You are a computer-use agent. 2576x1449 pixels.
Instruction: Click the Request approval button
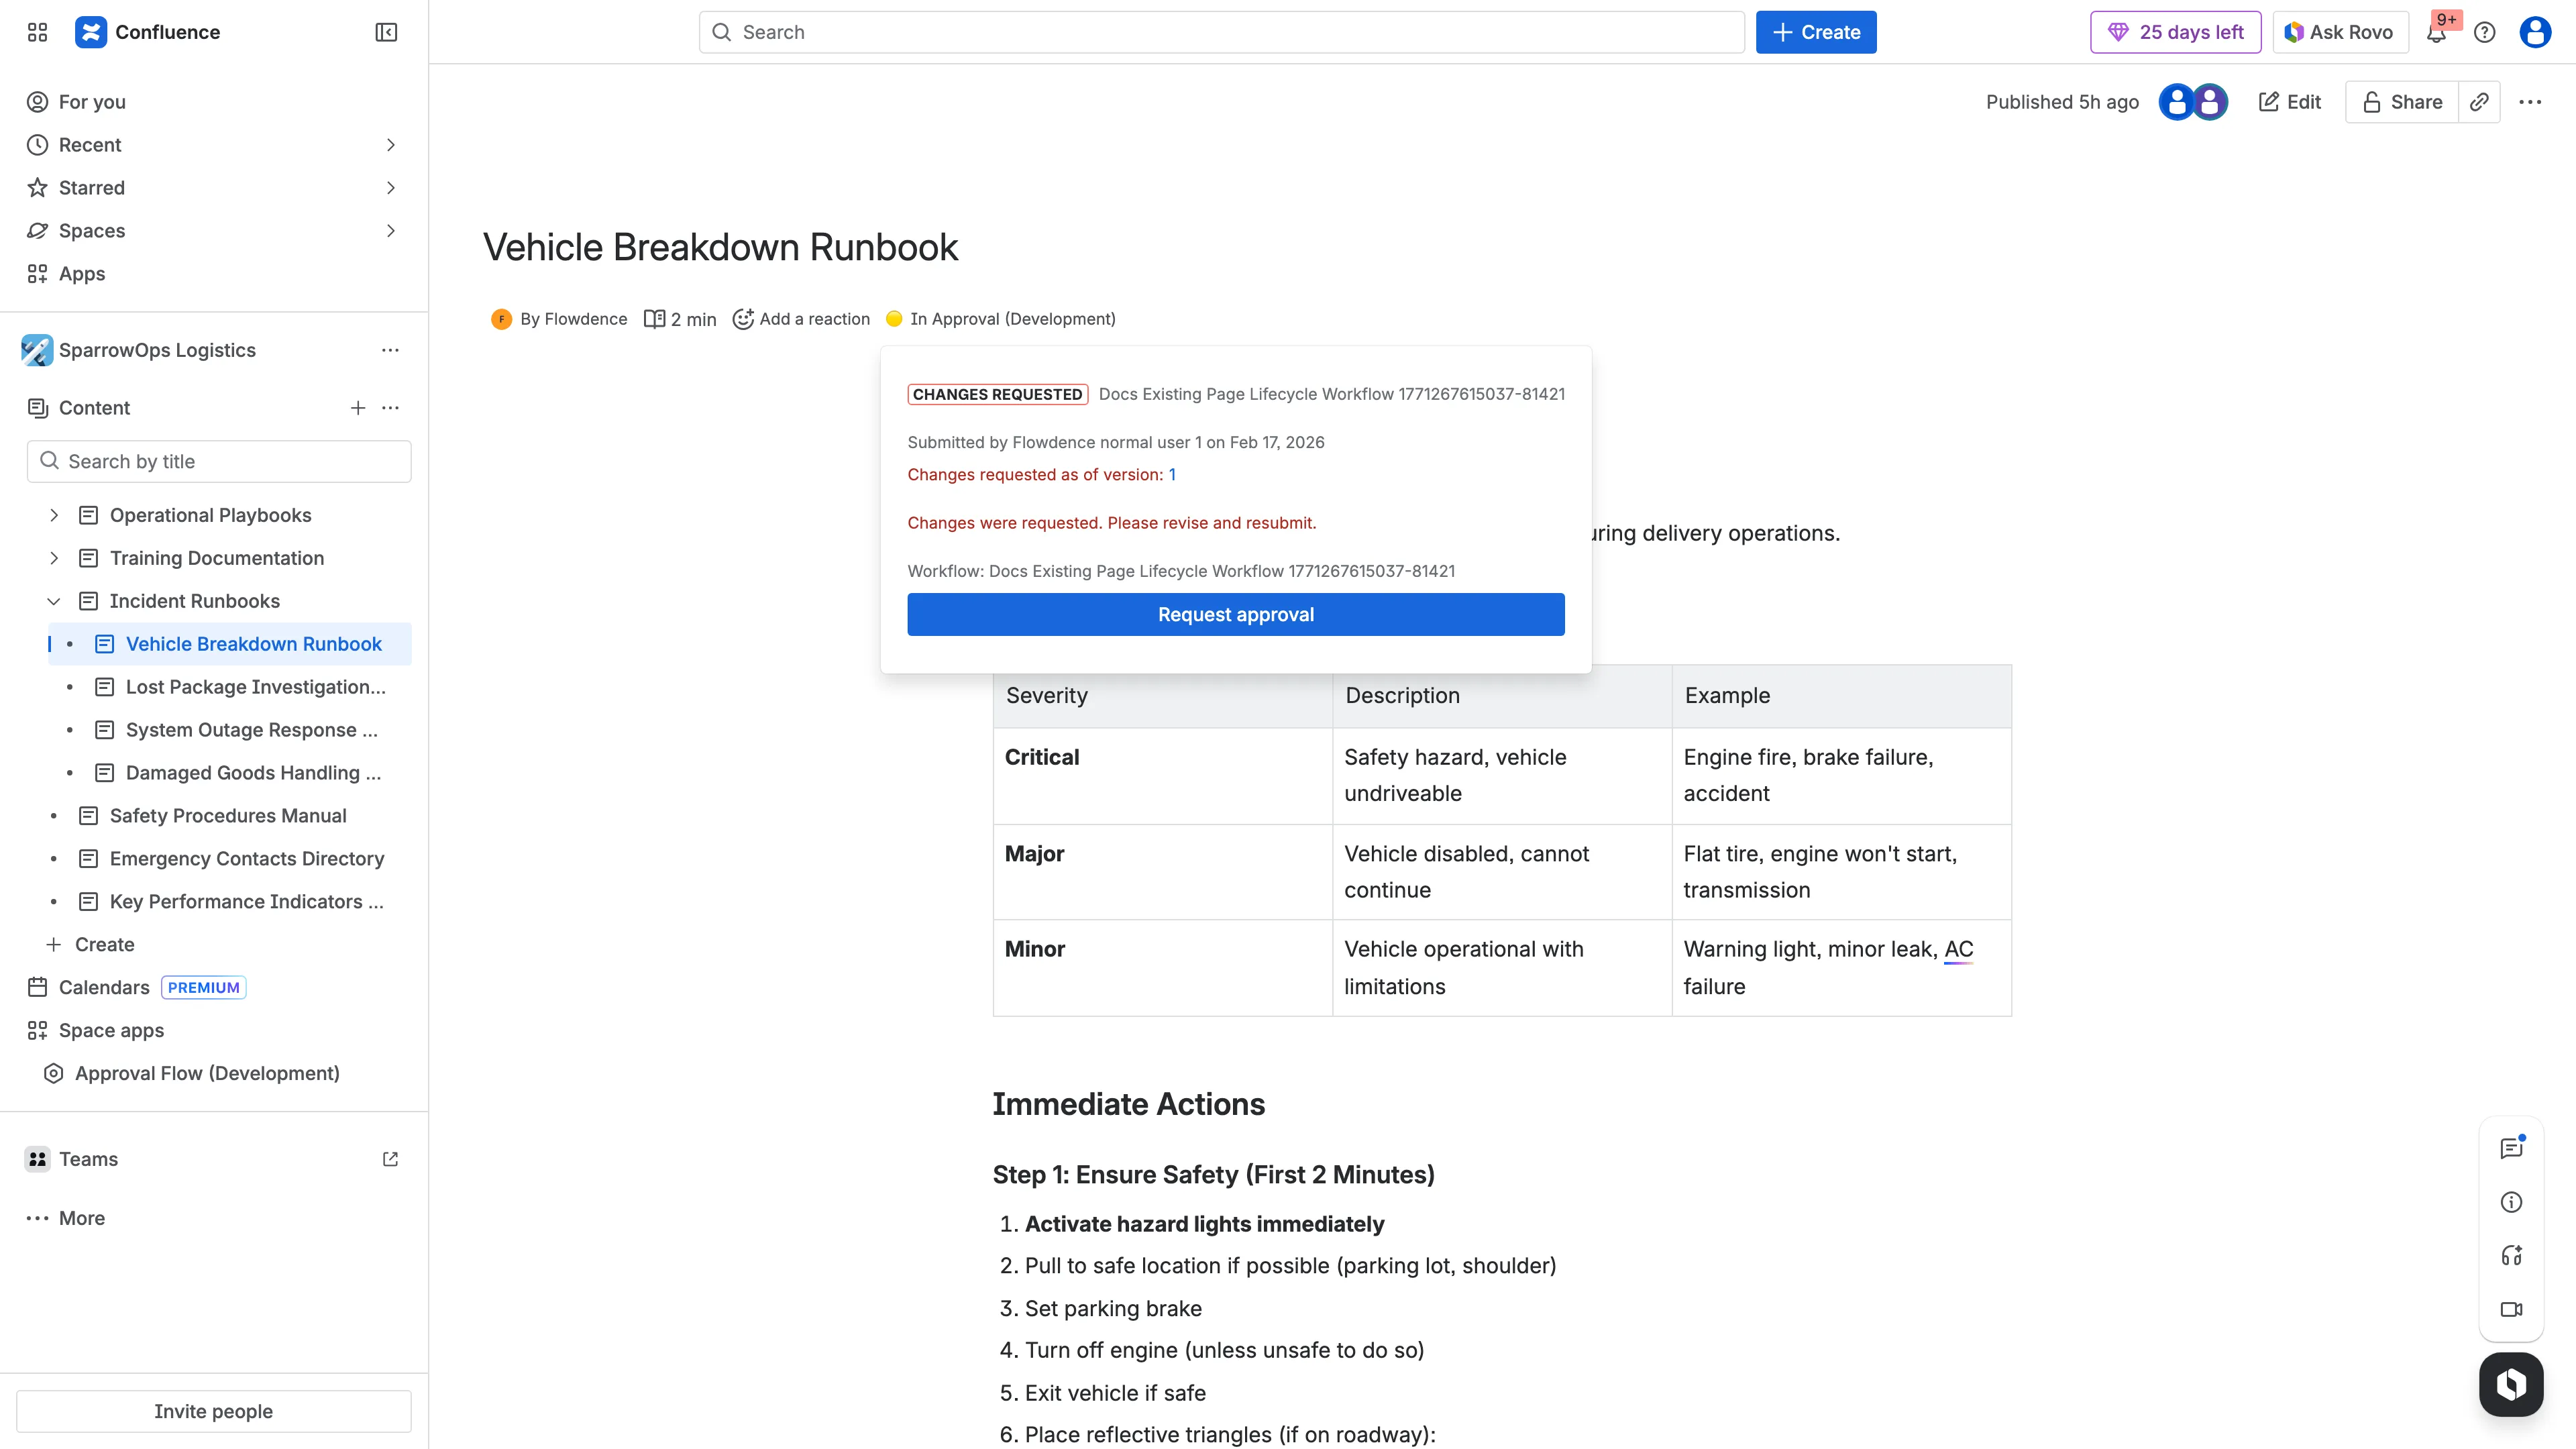coord(1236,614)
